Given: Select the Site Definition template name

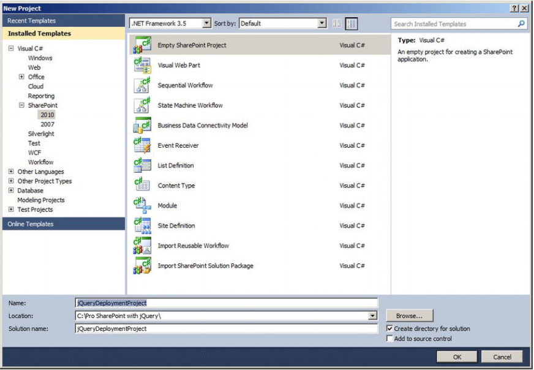Looking at the screenshot, I should [x=176, y=225].
